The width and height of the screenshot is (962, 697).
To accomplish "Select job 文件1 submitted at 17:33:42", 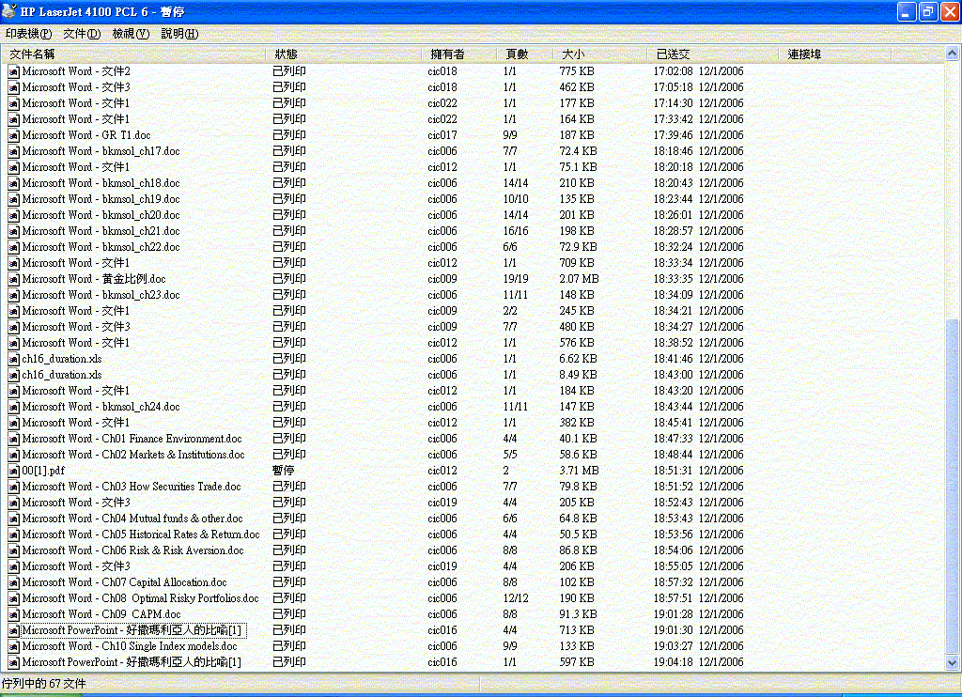I will coord(76,119).
